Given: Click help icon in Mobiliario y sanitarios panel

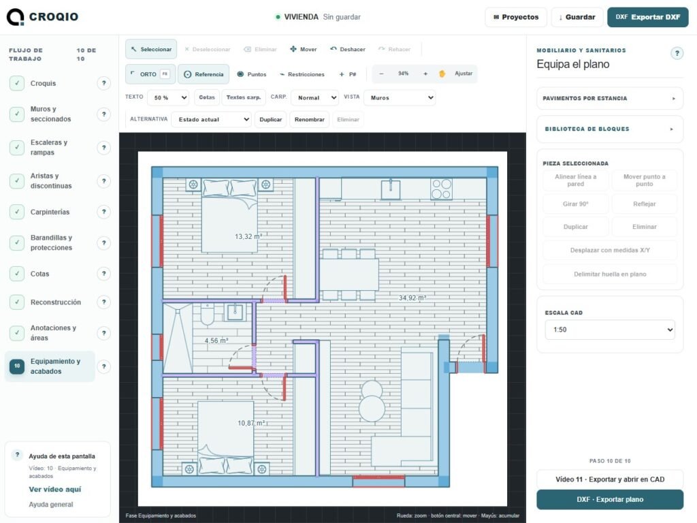Looking at the screenshot, I should click(x=677, y=53).
